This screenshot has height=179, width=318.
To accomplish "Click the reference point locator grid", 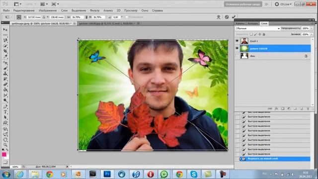I will [x=19, y=17].
